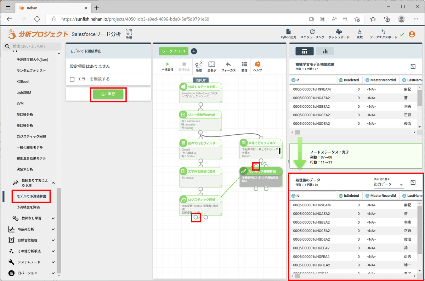The width and height of the screenshot is (425, 281).
Task: Click the browser refresh button
Action: click(x=36, y=19)
